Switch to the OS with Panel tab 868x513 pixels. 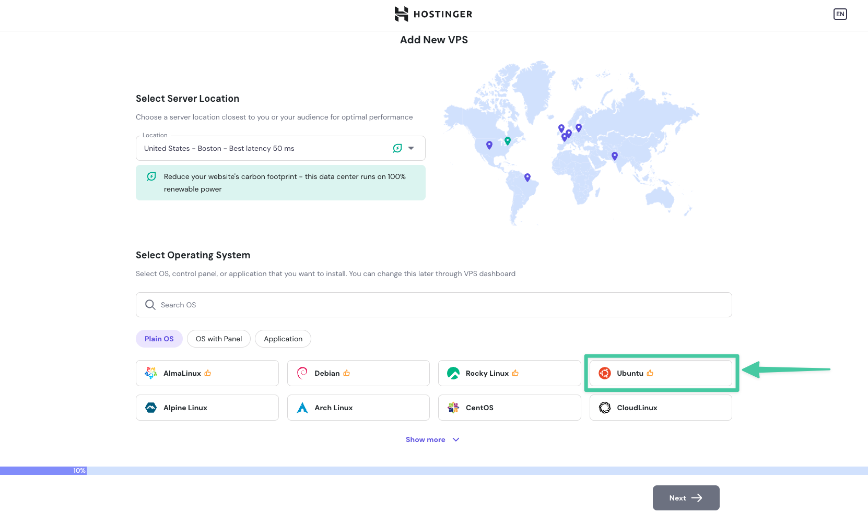tap(219, 339)
